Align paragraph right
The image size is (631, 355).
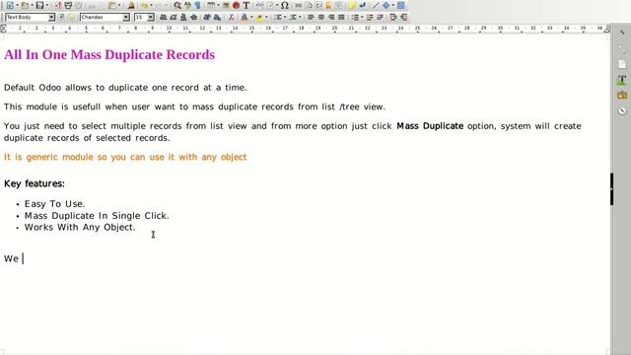[331, 18]
